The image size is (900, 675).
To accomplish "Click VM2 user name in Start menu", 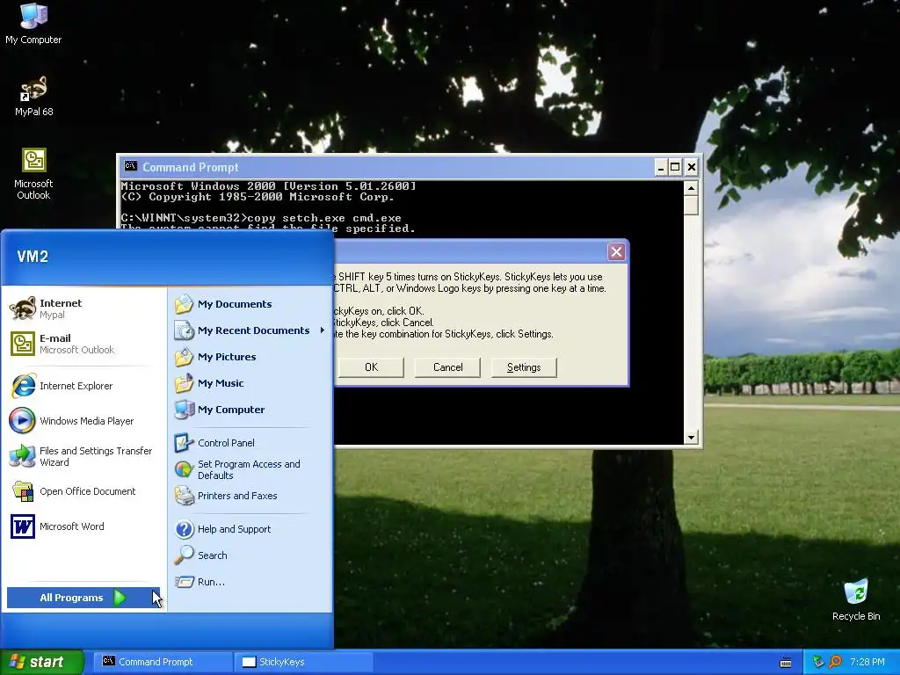I will [x=33, y=257].
